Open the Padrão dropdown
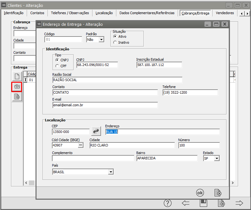 (101, 40)
